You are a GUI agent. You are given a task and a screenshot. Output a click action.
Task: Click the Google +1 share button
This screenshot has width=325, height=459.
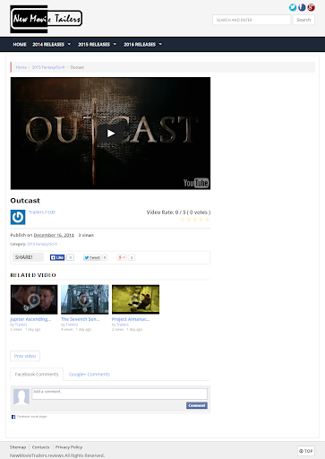(122, 257)
